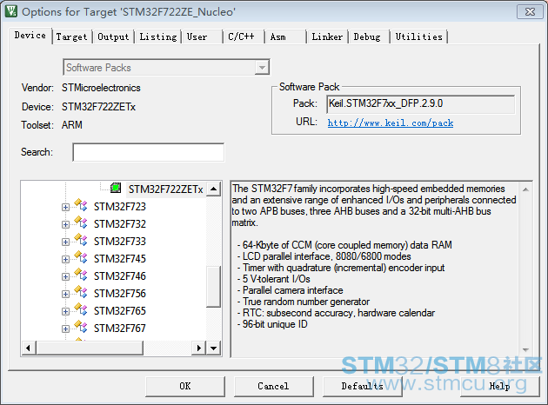
Task: Click description panel scroll-up arrow
Action: click(525, 189)
